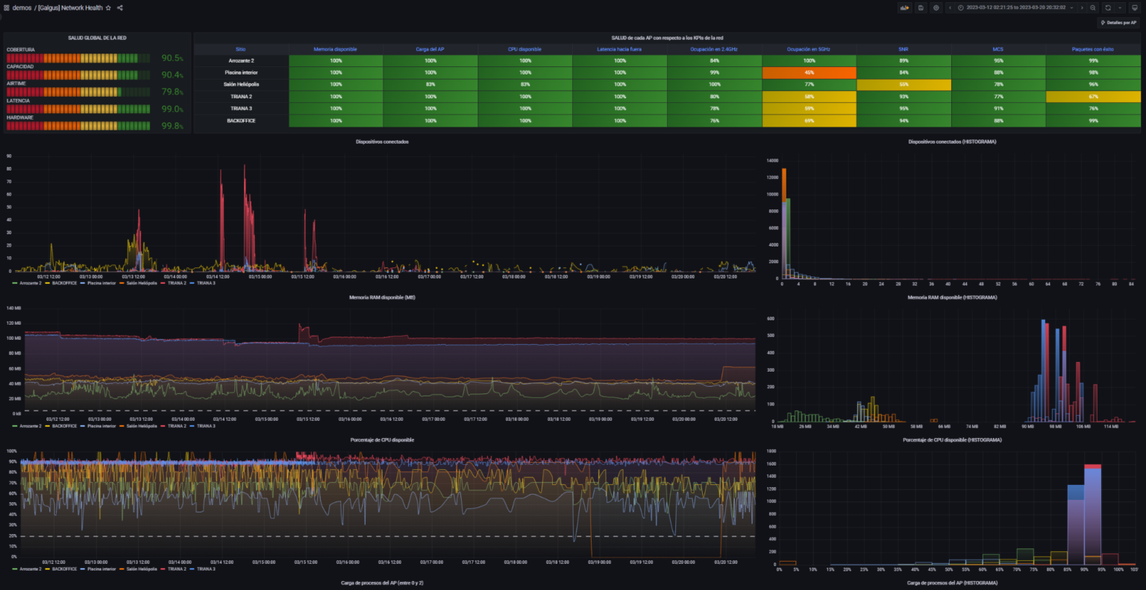Click the HARDWARE 99.8% gauge bar
Viewport: 1146px width, 590px height.
pos(80,126)
